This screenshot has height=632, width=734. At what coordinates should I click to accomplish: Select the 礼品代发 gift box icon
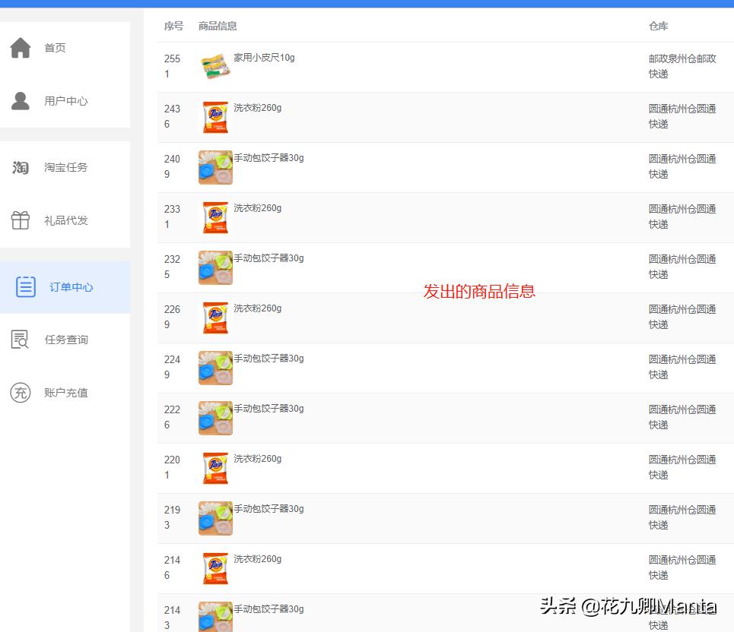point(20,220)
